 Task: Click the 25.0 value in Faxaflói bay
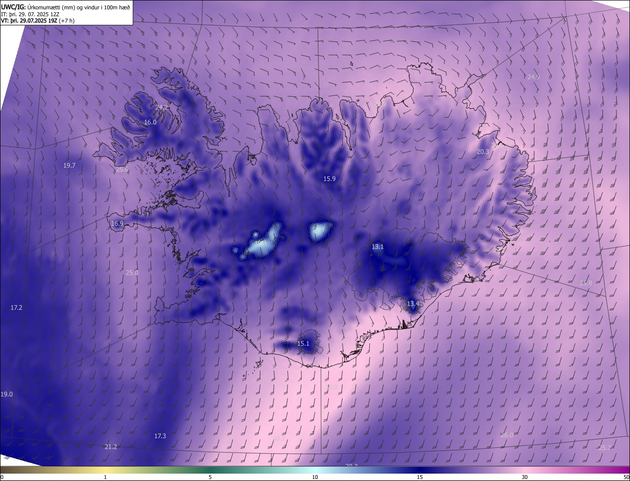click(x=132, y=272)
